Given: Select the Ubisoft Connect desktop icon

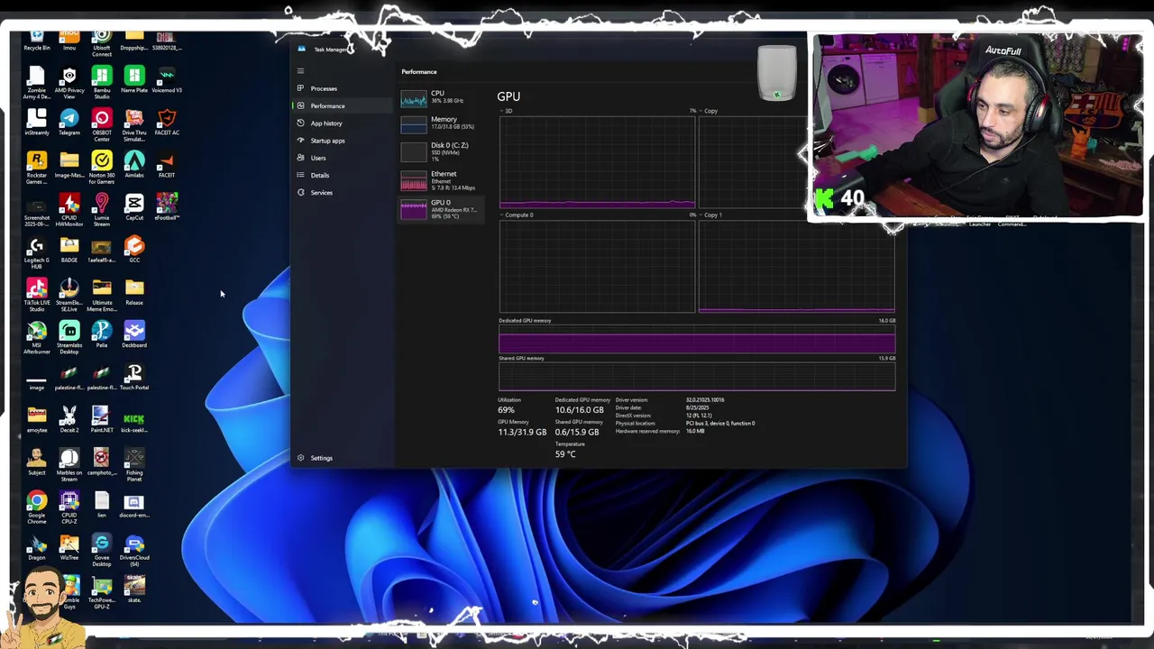Looking at the screenshot, I should (x=102, y=43).
